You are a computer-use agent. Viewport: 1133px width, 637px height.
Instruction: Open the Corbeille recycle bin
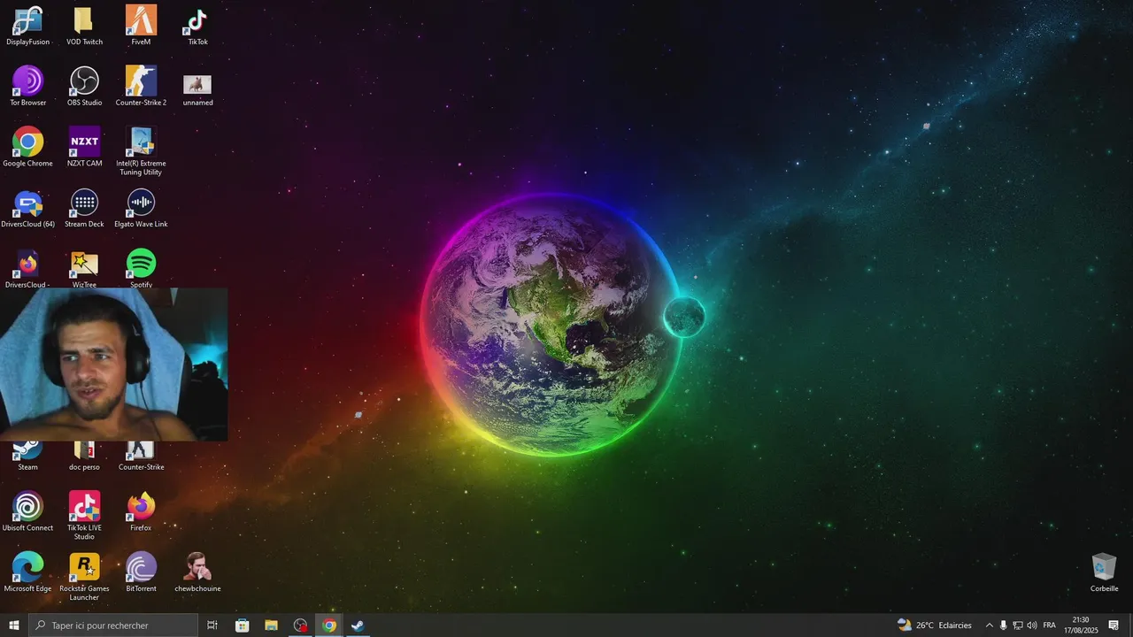(x=1104, y=573)
